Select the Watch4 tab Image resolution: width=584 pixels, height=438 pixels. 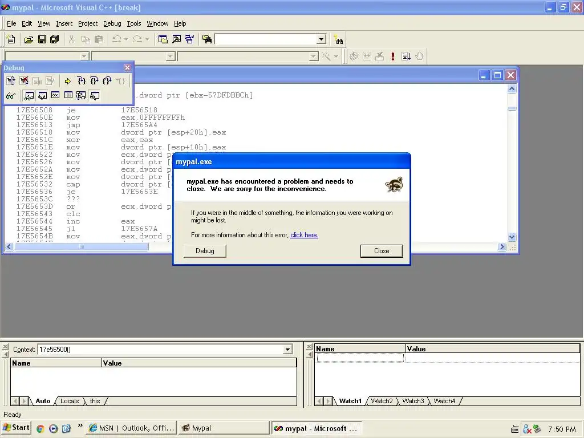click(x=444, y=401)
